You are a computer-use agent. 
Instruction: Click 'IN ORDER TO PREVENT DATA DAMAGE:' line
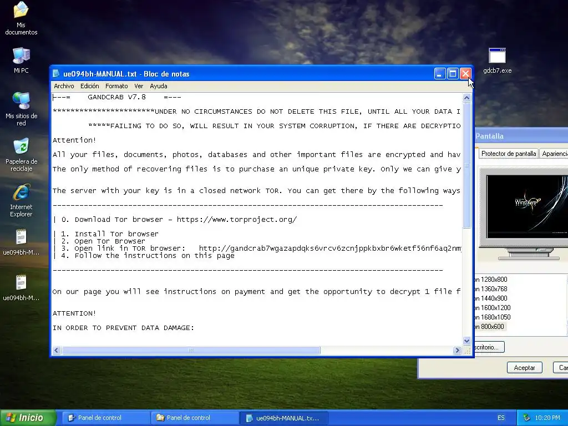point(123,328)
